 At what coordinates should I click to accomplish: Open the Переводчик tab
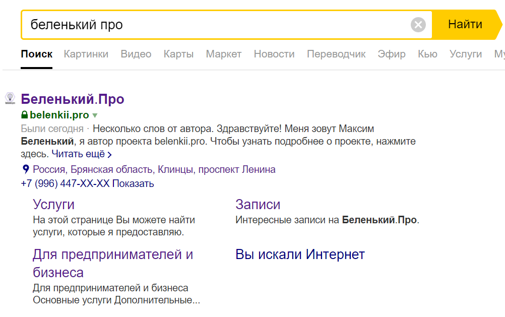click(x=336, y=54)
